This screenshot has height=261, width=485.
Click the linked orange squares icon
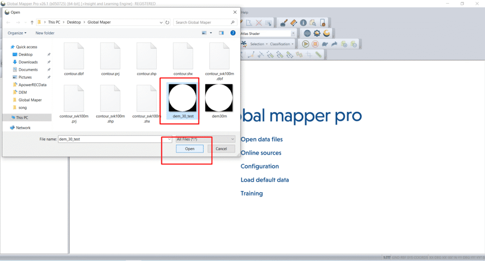click(x=299, y=55)
